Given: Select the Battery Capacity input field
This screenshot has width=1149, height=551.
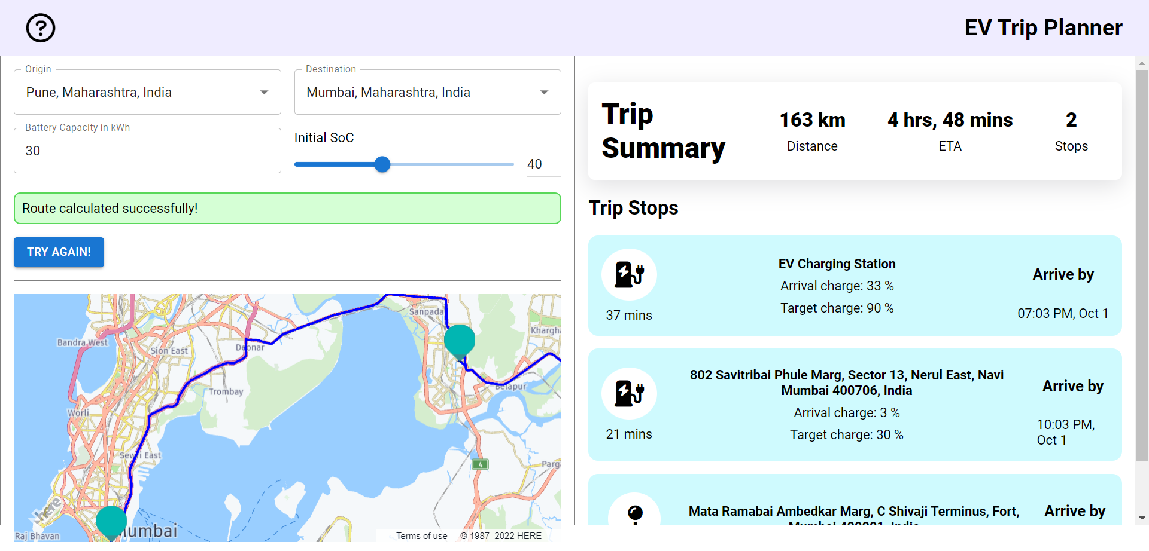Looking at the screenshot, I should [x=147, y=151].
